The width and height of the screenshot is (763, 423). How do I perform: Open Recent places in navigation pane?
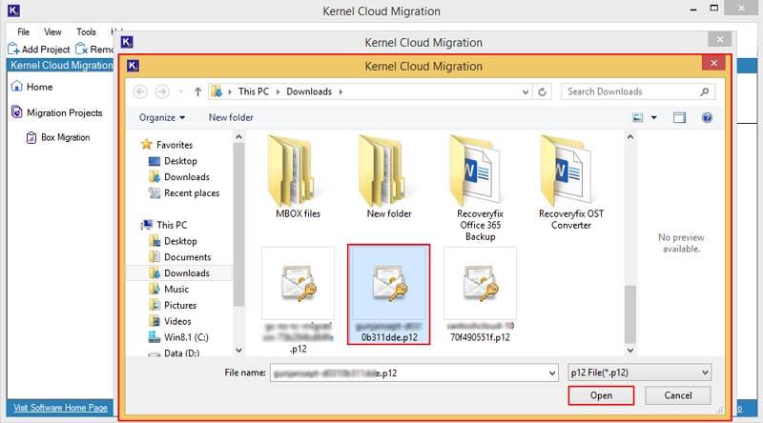click(184, 193)
